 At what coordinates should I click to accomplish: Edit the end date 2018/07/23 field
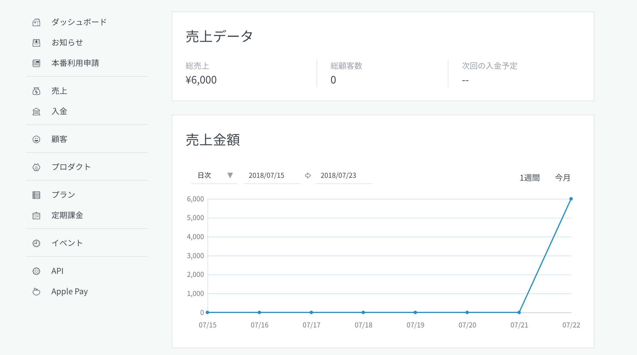pos(344,176)
